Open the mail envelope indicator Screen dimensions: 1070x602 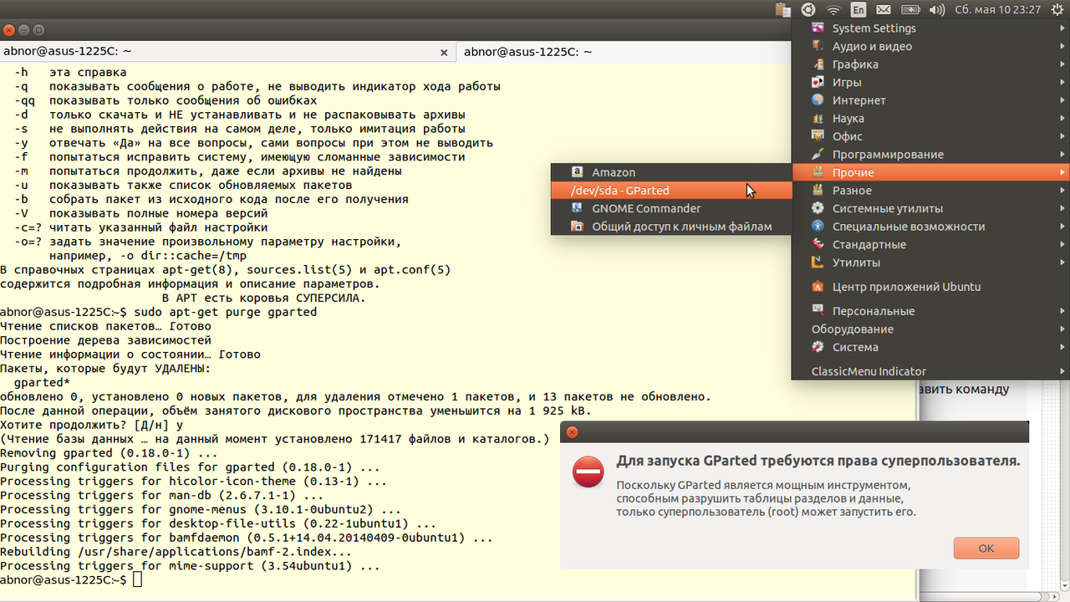click(884, 10)
